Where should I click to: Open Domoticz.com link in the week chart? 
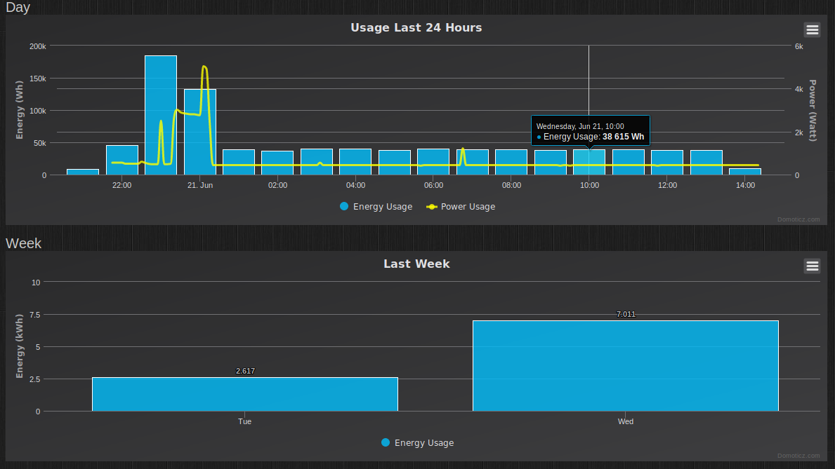point(798,455)
